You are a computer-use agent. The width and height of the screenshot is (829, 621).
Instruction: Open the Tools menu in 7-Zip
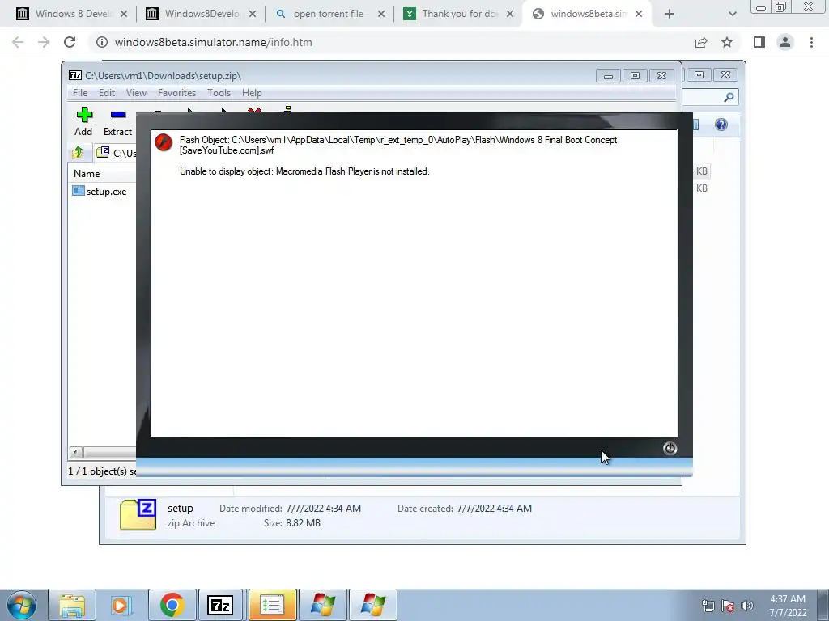[x=219, y=93]
